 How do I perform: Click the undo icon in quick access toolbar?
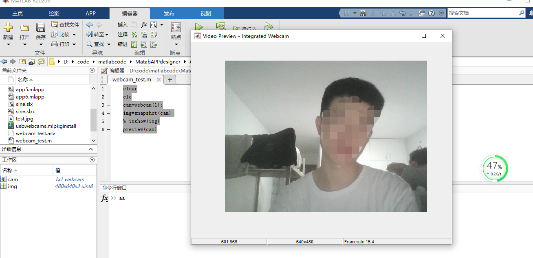click(x=402, y=13)
